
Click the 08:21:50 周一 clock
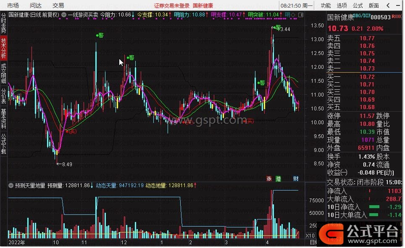[x=297, y=5]
